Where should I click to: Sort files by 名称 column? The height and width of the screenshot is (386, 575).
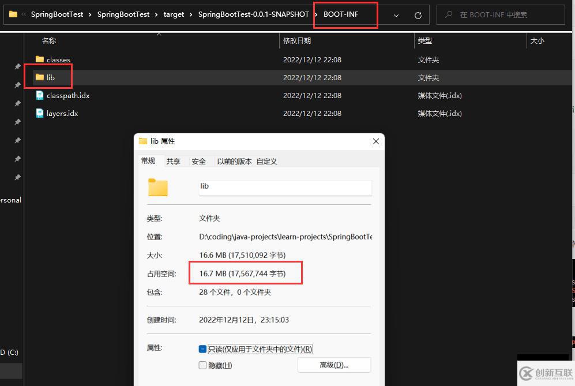point(49,41)
